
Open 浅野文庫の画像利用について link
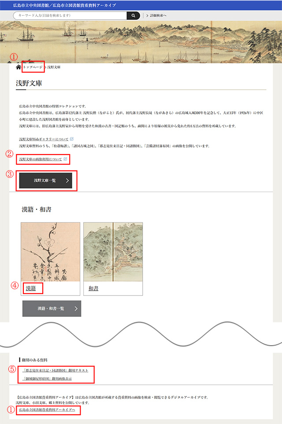tap(41, 159)
